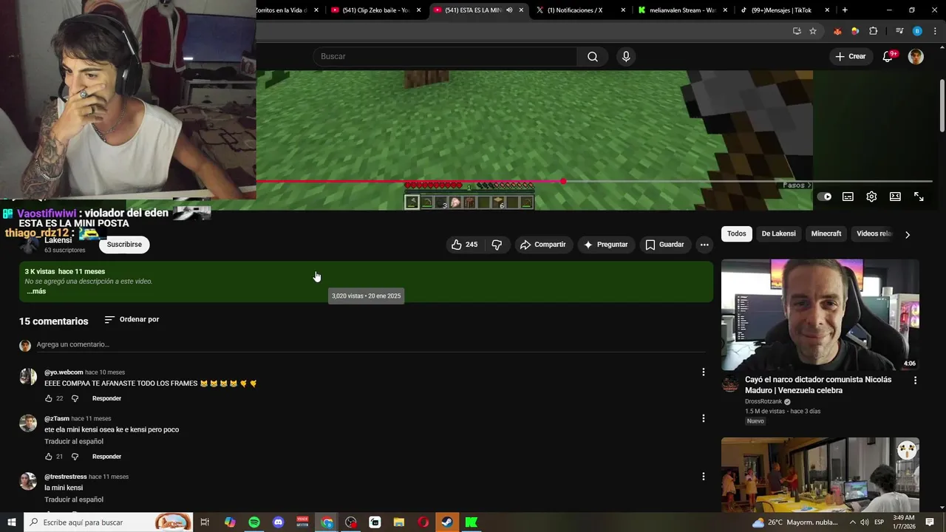
Task: Open Windows Start menu
Action: (x=12, y=522)
